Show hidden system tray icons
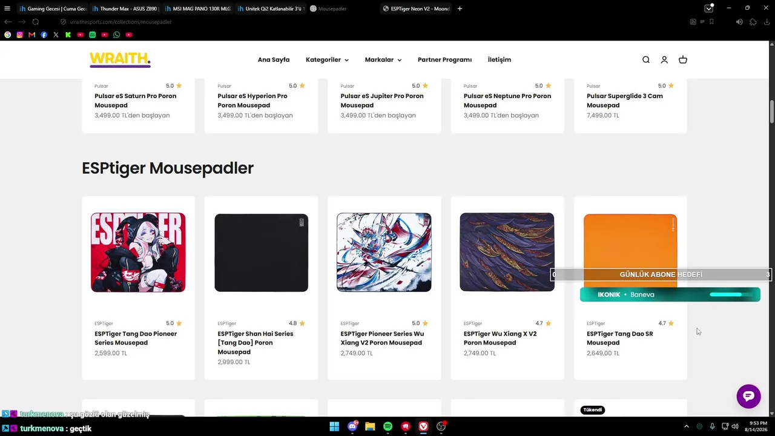The width and height of the screenshot is (775, 436). tap(686, 427)
